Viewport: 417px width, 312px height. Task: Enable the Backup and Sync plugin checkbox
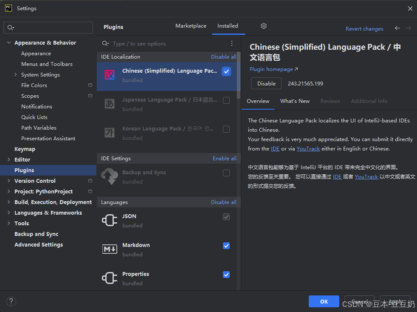(226, 173)
